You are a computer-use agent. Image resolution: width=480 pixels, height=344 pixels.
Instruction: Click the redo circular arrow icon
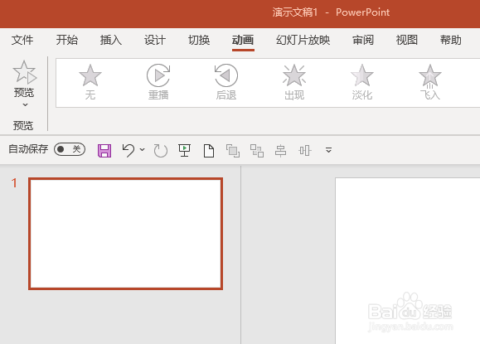tap(160, 151)
